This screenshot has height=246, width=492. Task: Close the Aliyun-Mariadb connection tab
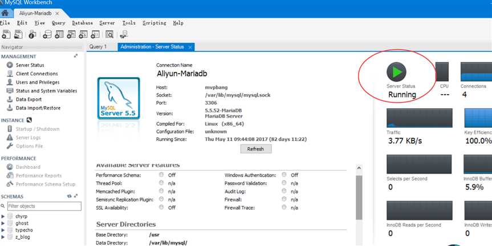click(57, 14)
